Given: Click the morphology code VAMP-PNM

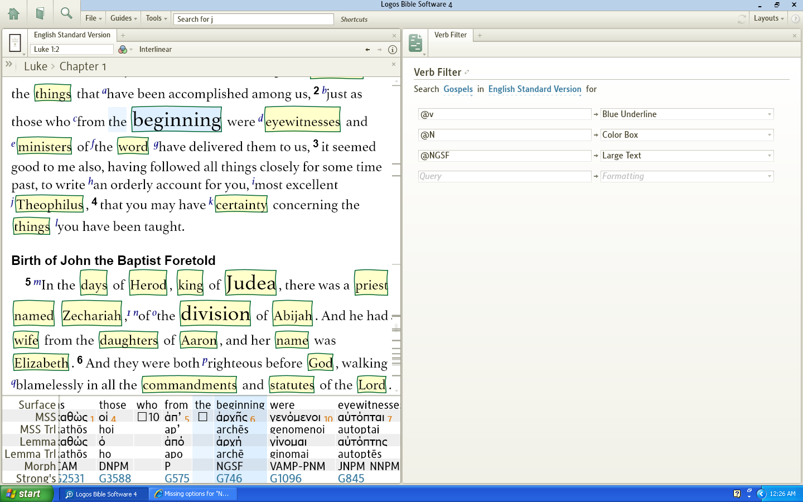Looking at the screenshot, I should (x=297, y=466).
